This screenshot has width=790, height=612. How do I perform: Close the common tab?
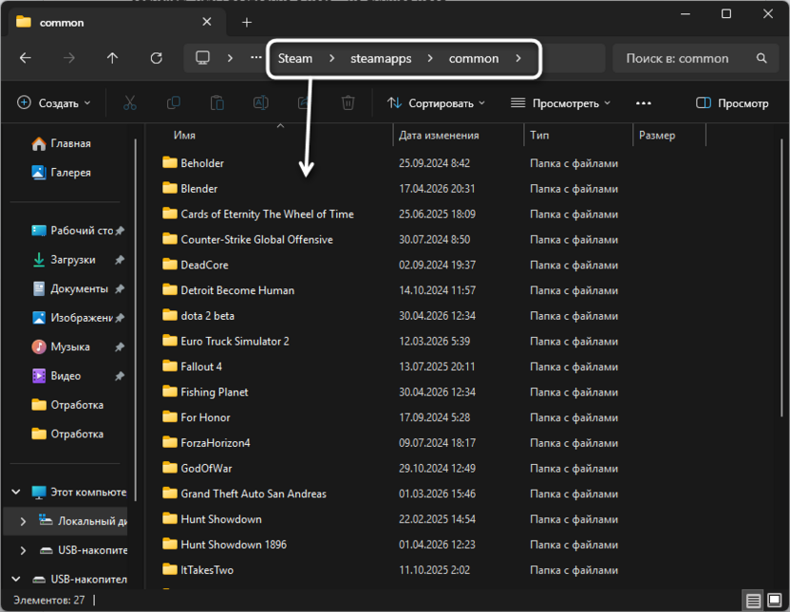tap(207, 22)
